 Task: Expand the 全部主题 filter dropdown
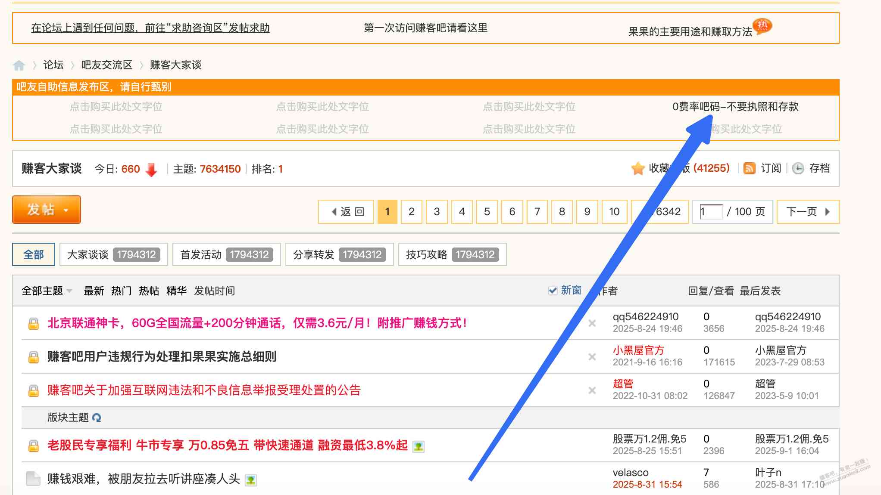47,291
